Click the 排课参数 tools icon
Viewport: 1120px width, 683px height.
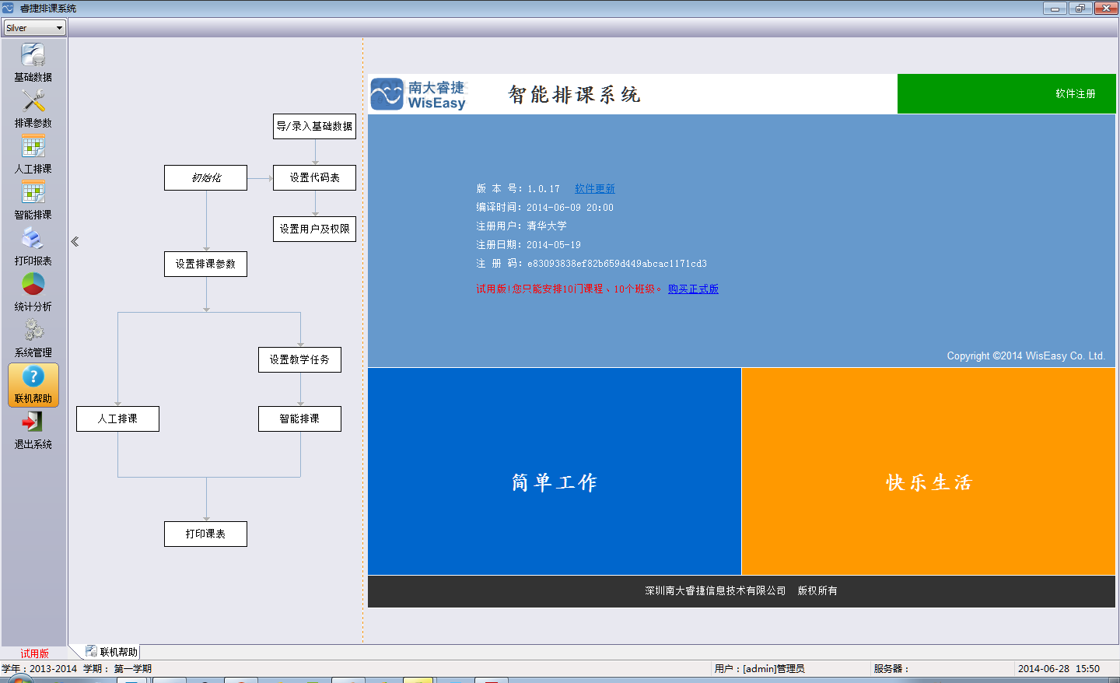coord(33,102)
